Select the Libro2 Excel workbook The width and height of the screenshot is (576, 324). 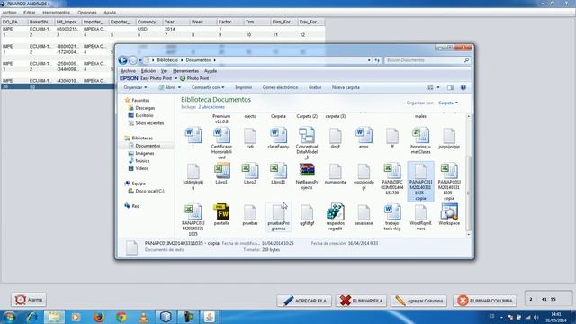pyautogui.click(x=250, y=174)
